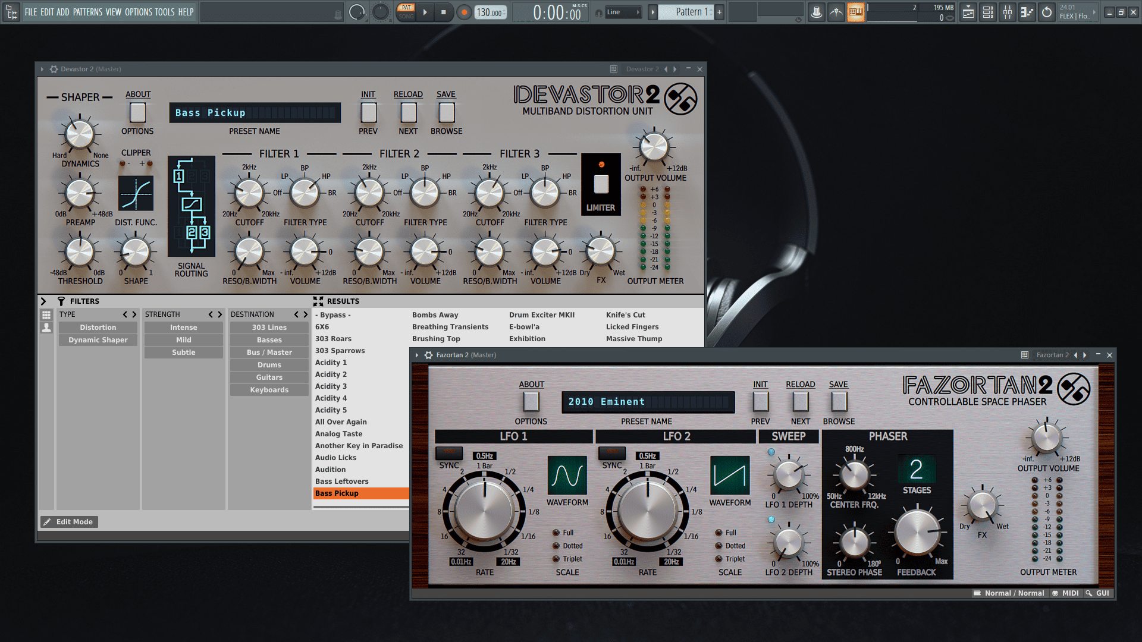Arm recording with the Record button
Screen dimensions: 1142x642
pos(464,12)
